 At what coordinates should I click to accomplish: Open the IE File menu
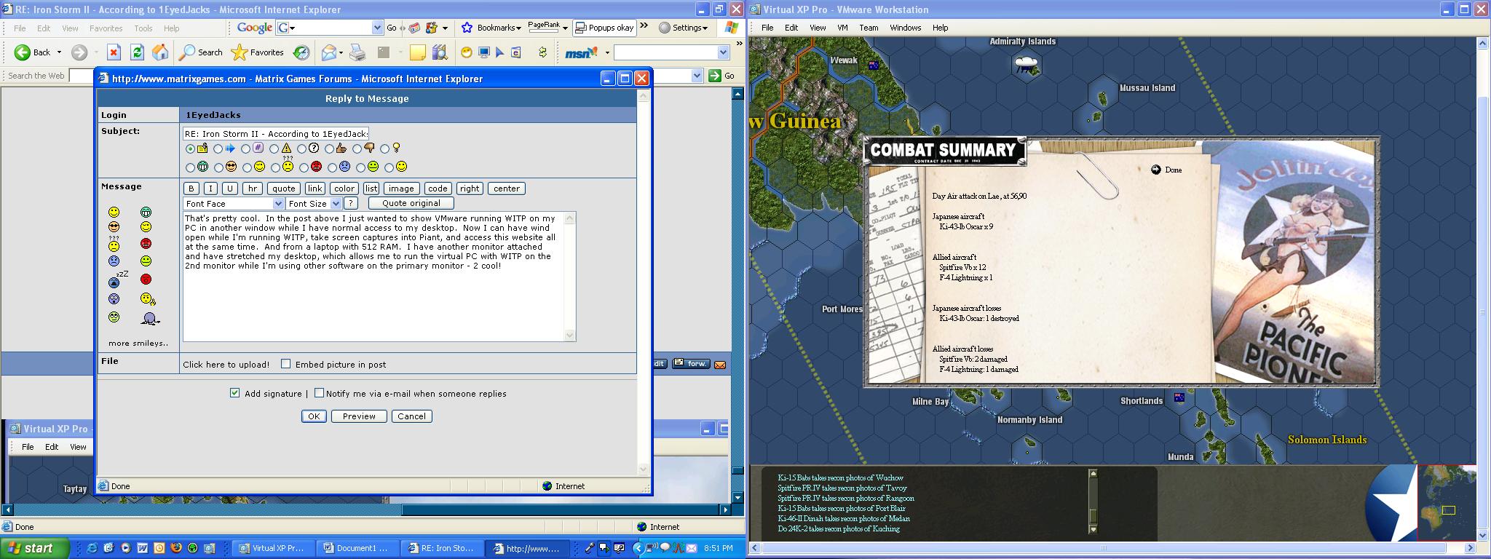click(x=20, y=28)
